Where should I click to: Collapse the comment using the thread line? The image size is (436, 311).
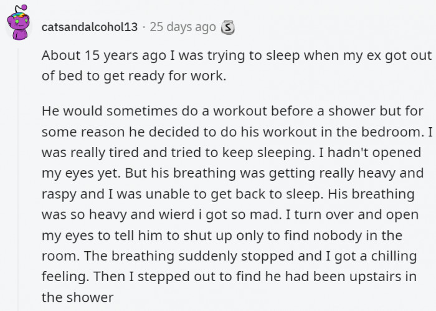tap(18, 179)
